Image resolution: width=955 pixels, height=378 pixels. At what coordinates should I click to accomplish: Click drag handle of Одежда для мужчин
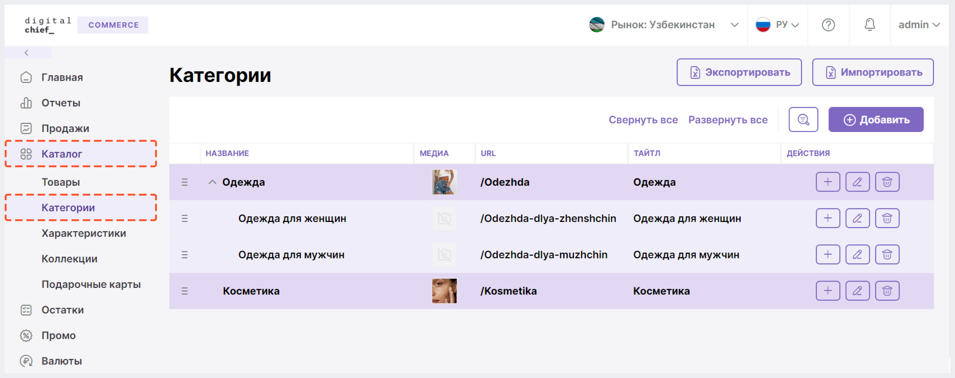tap(184, 255)
